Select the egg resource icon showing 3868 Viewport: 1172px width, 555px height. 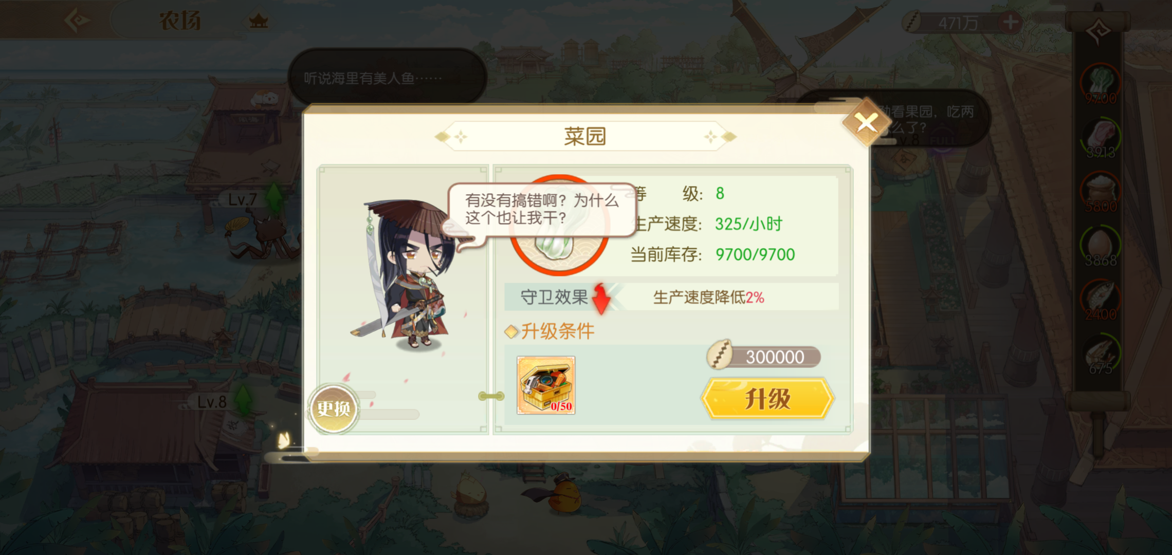click(x=1101, y=247)
